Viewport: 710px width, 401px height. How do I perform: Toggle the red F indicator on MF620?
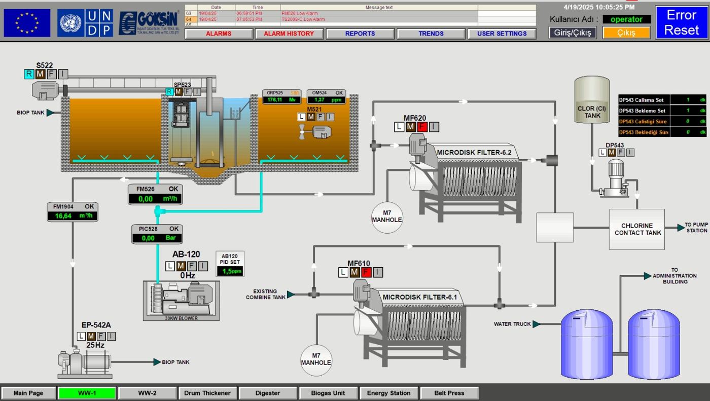(422, 127)
